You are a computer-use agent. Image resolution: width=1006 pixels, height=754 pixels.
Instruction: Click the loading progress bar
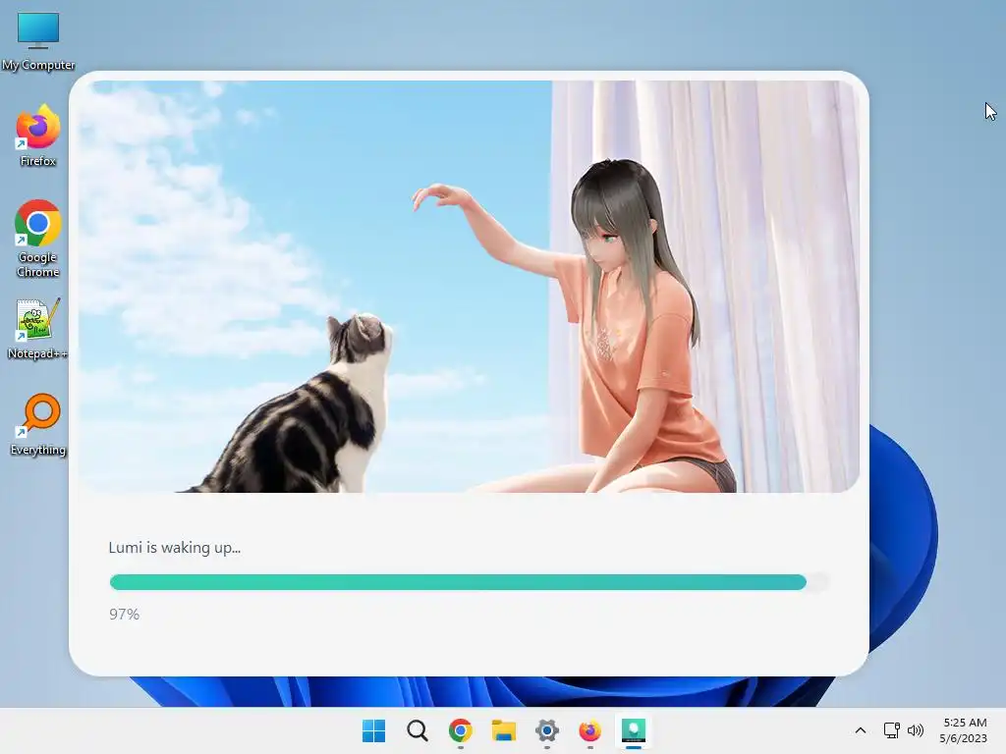469,582
